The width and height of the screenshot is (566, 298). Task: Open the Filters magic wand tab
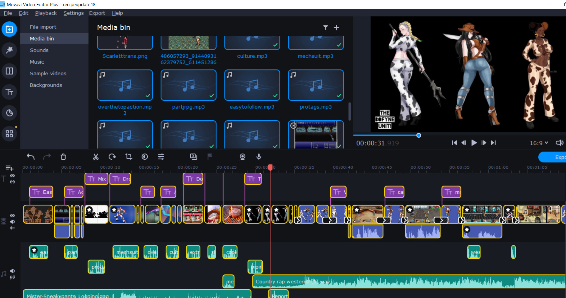(x=9, y=50)
